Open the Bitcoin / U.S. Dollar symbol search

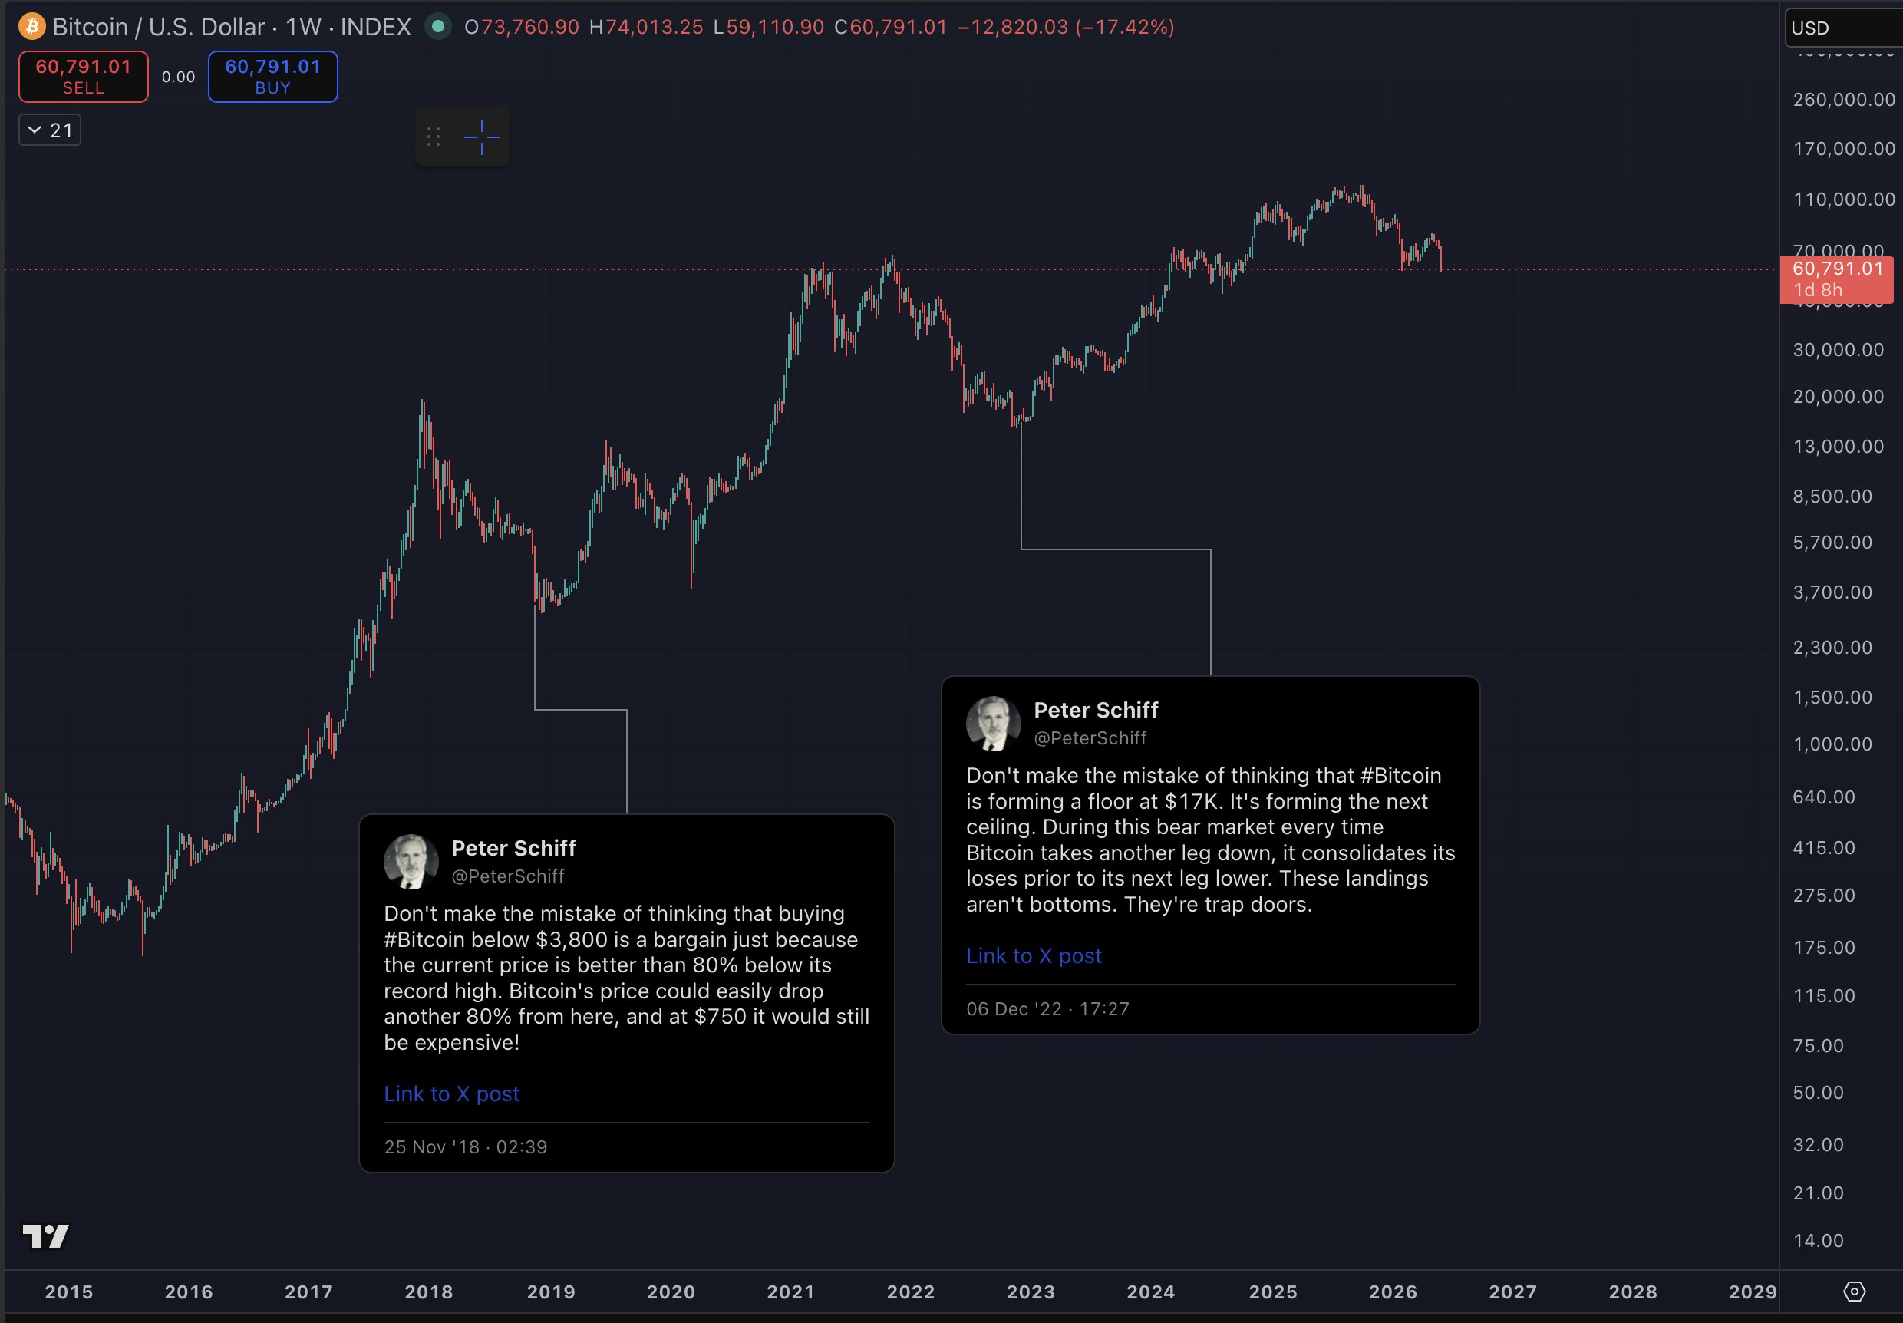[157, 27]
